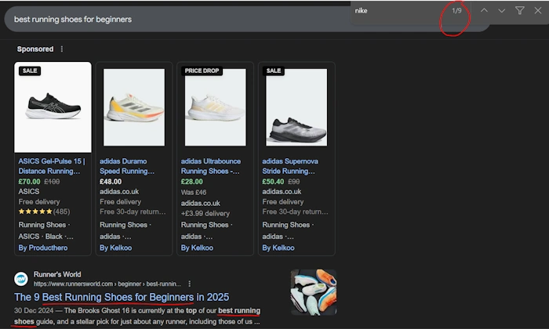This screenshot has height=329, width=549.
Task: Click the £50.40 Supernova price
Action: coord(273,182)
